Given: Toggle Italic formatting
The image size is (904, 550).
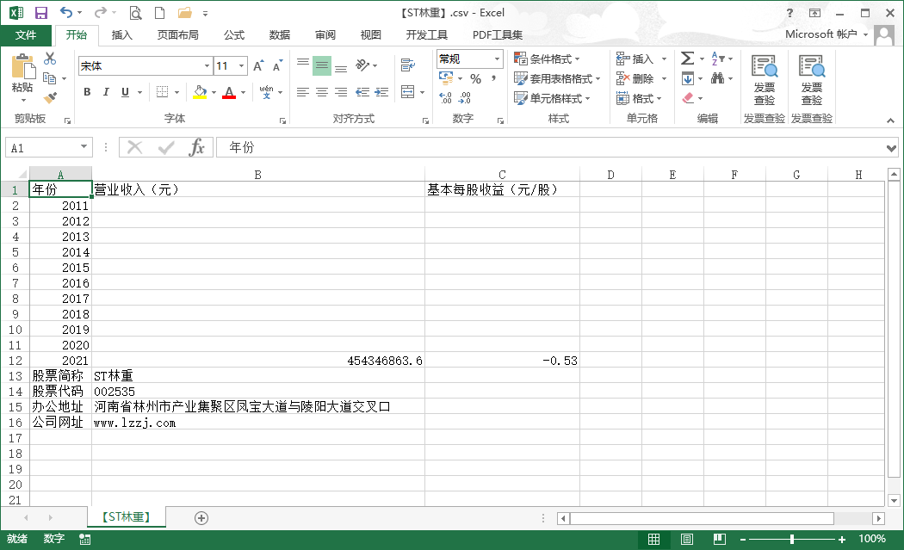Looking at the screenshot, I should pyautogui.click(x=106, y=92).
